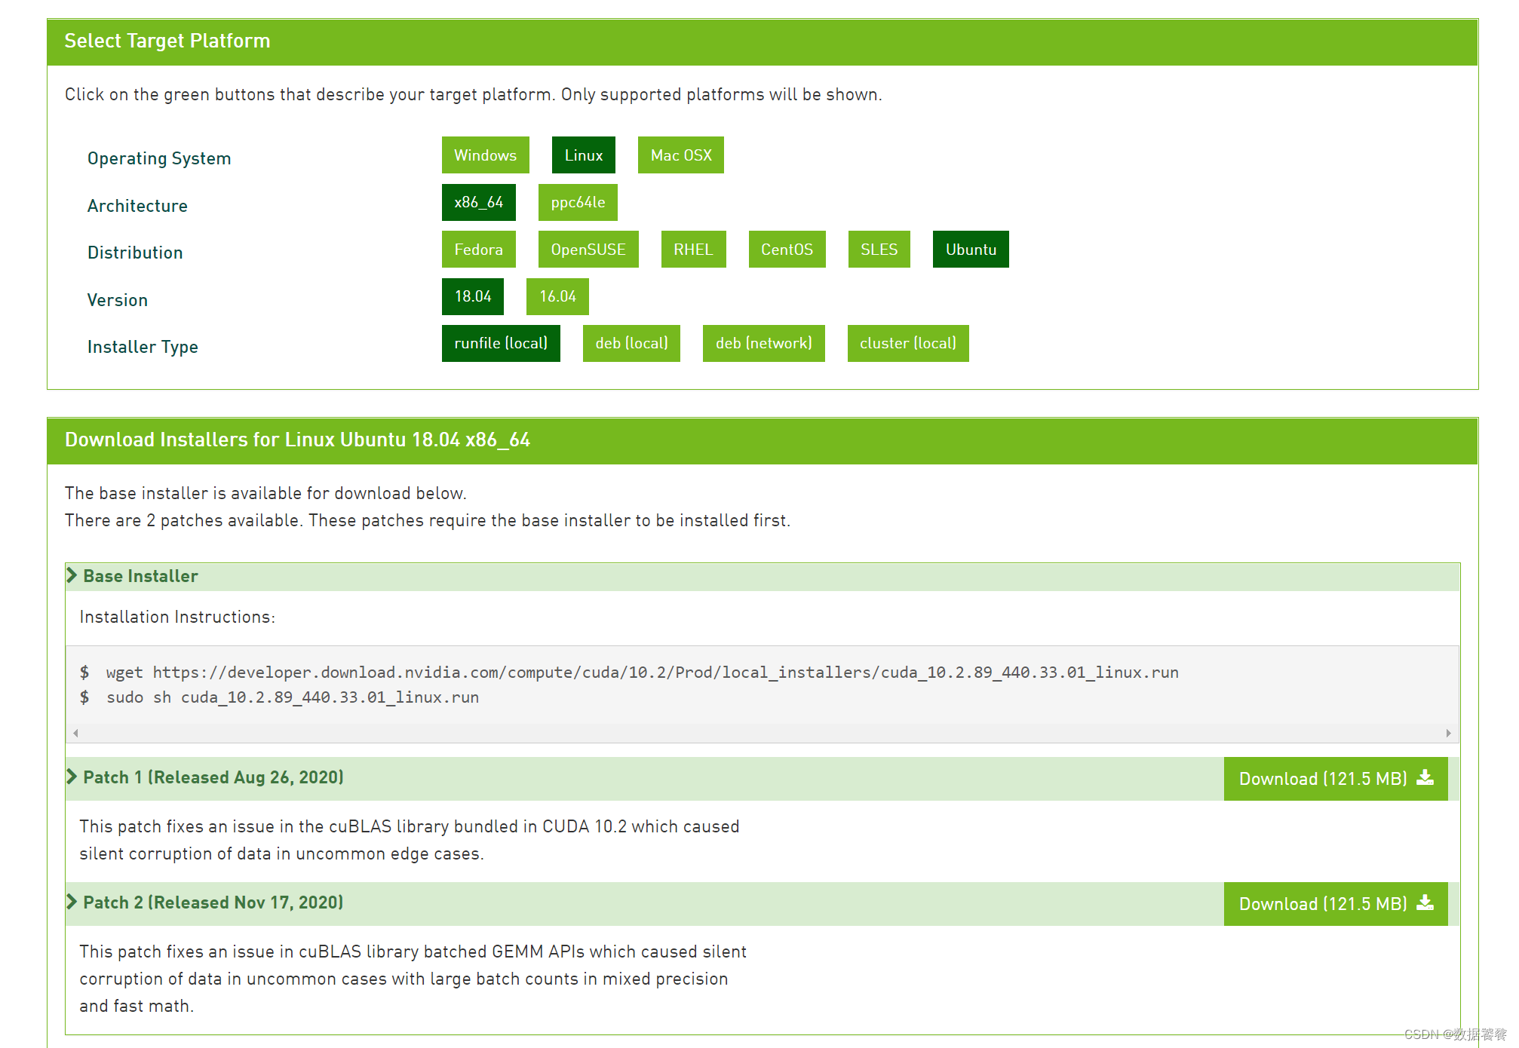
Task: Pick deb (local) installer type
Action: (x=631, y=343)
